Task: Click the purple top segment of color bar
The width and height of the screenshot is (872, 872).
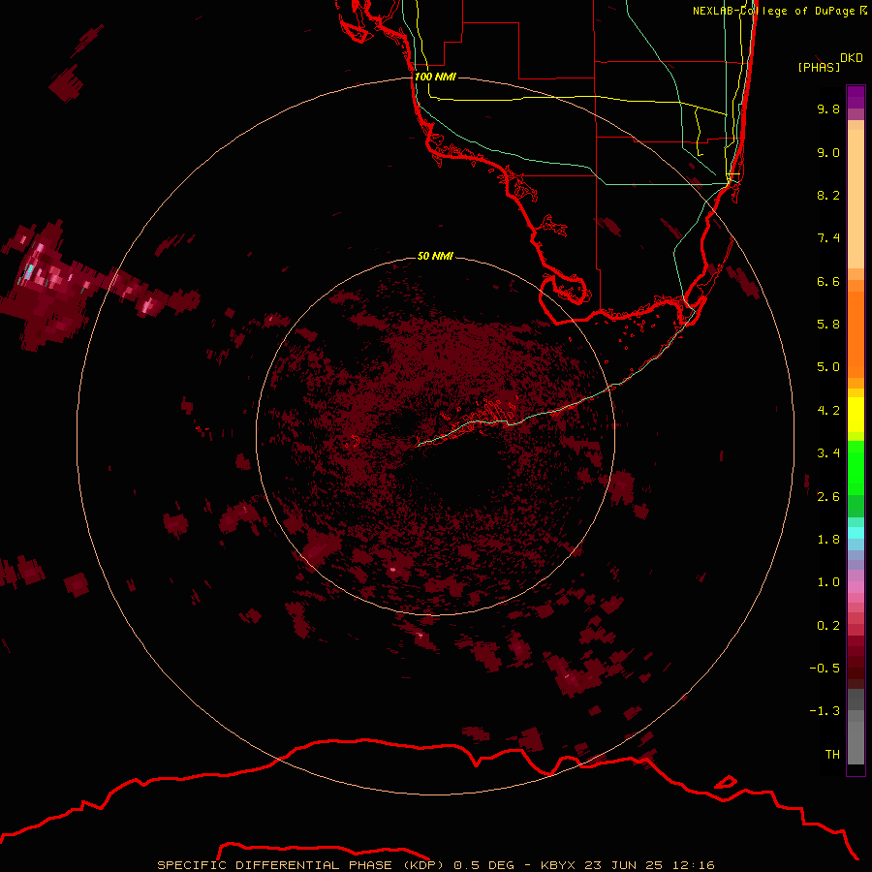Action: (856, 97)
